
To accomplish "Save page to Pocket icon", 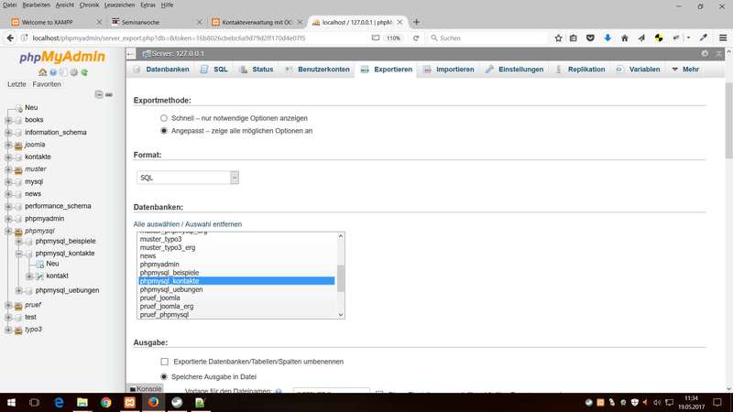I will click(x=590, y=38).
